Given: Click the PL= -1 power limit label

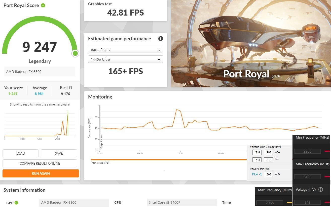Looking at the screenshot, I should [257, 174].
